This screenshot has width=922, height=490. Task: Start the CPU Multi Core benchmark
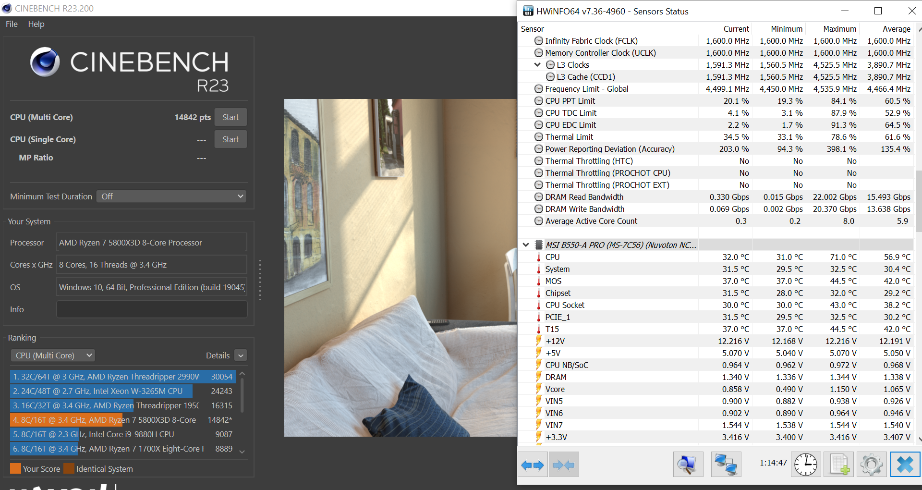coord(230,117)
